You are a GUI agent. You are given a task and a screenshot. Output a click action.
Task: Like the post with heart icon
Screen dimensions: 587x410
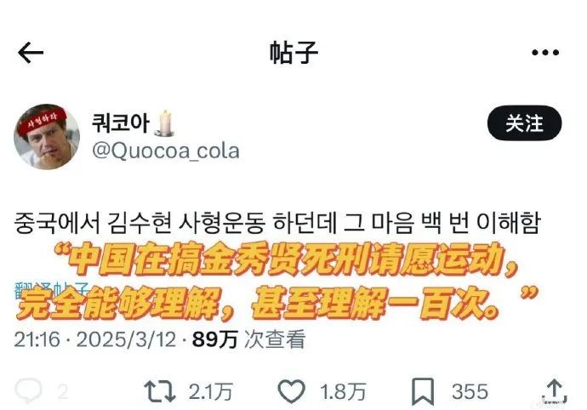click(291, 391)
